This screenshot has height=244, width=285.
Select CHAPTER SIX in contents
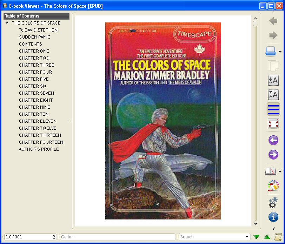33,86
